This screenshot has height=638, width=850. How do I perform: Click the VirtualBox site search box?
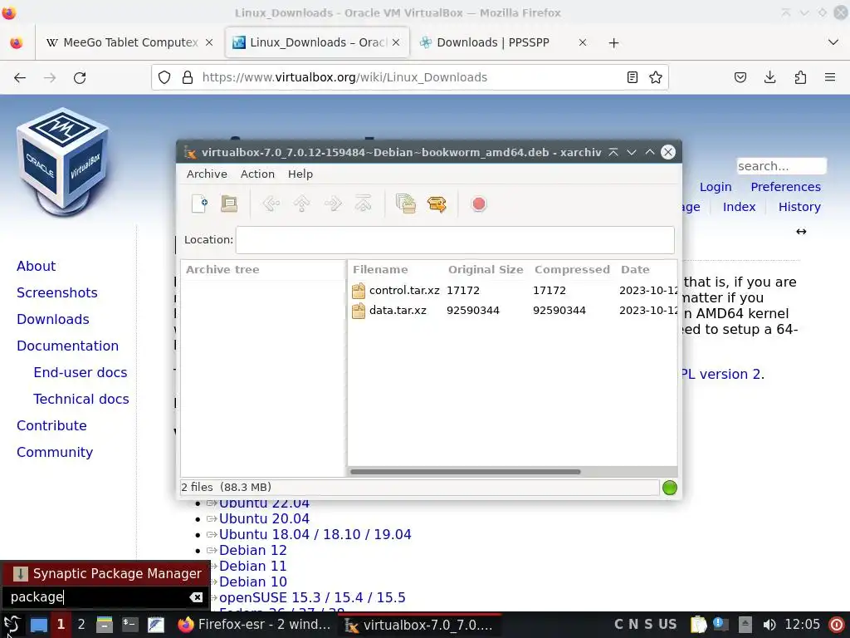781,166
